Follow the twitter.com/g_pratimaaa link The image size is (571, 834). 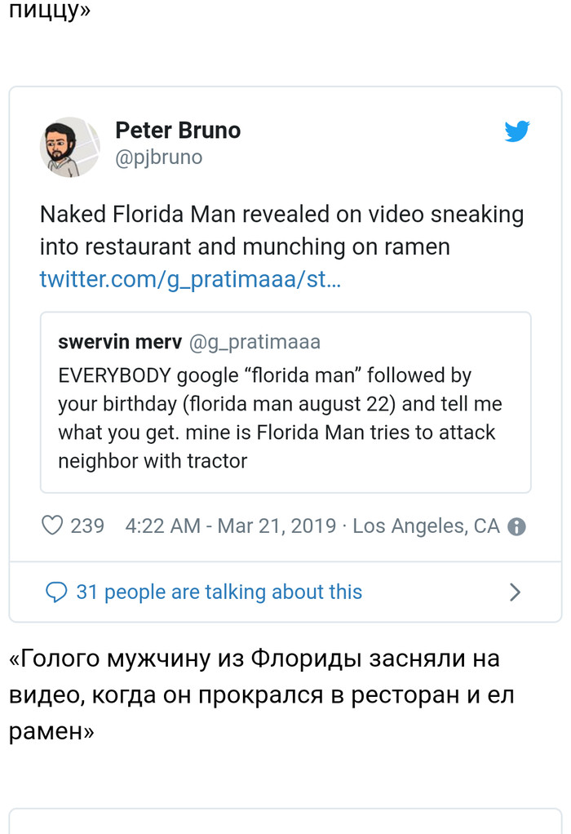pos(190,279)
